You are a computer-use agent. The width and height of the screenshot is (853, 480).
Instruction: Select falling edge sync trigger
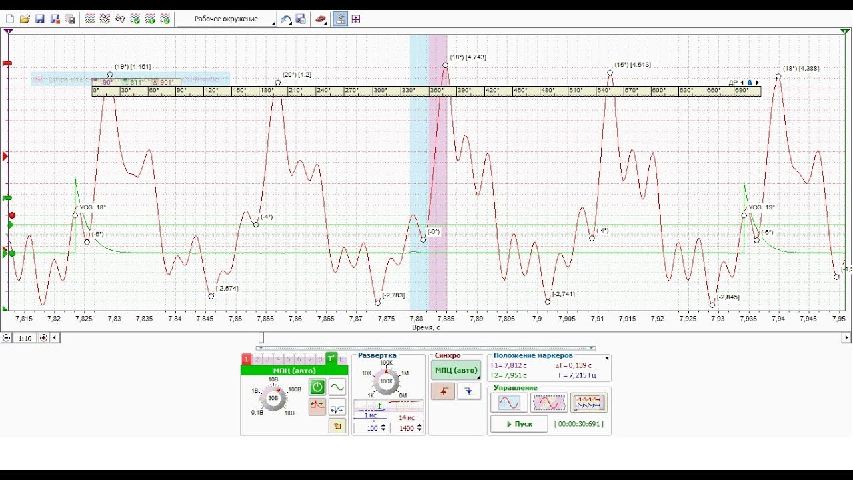tap(469, 392)
